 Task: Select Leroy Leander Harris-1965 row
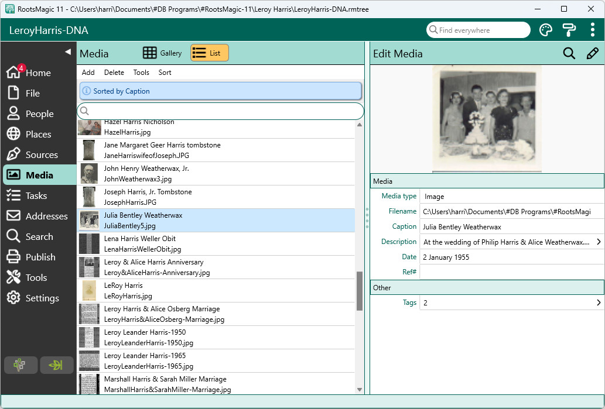click(x=216, y=361)
